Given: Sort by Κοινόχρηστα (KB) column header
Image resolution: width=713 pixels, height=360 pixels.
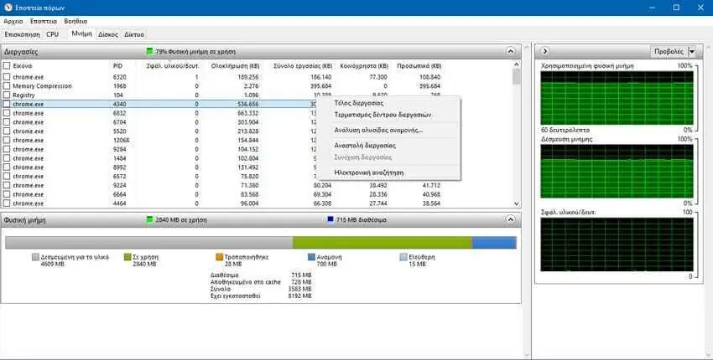Looking at the screenshot, I should tap(364, 66).
